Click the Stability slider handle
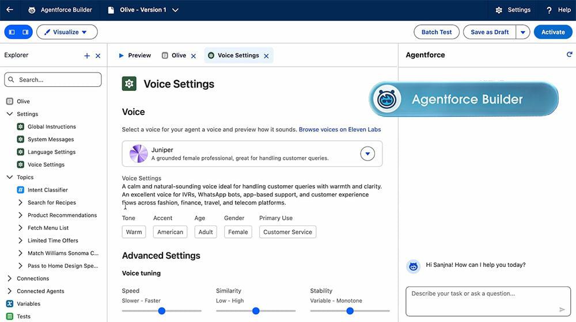 (x=350, y=311)
